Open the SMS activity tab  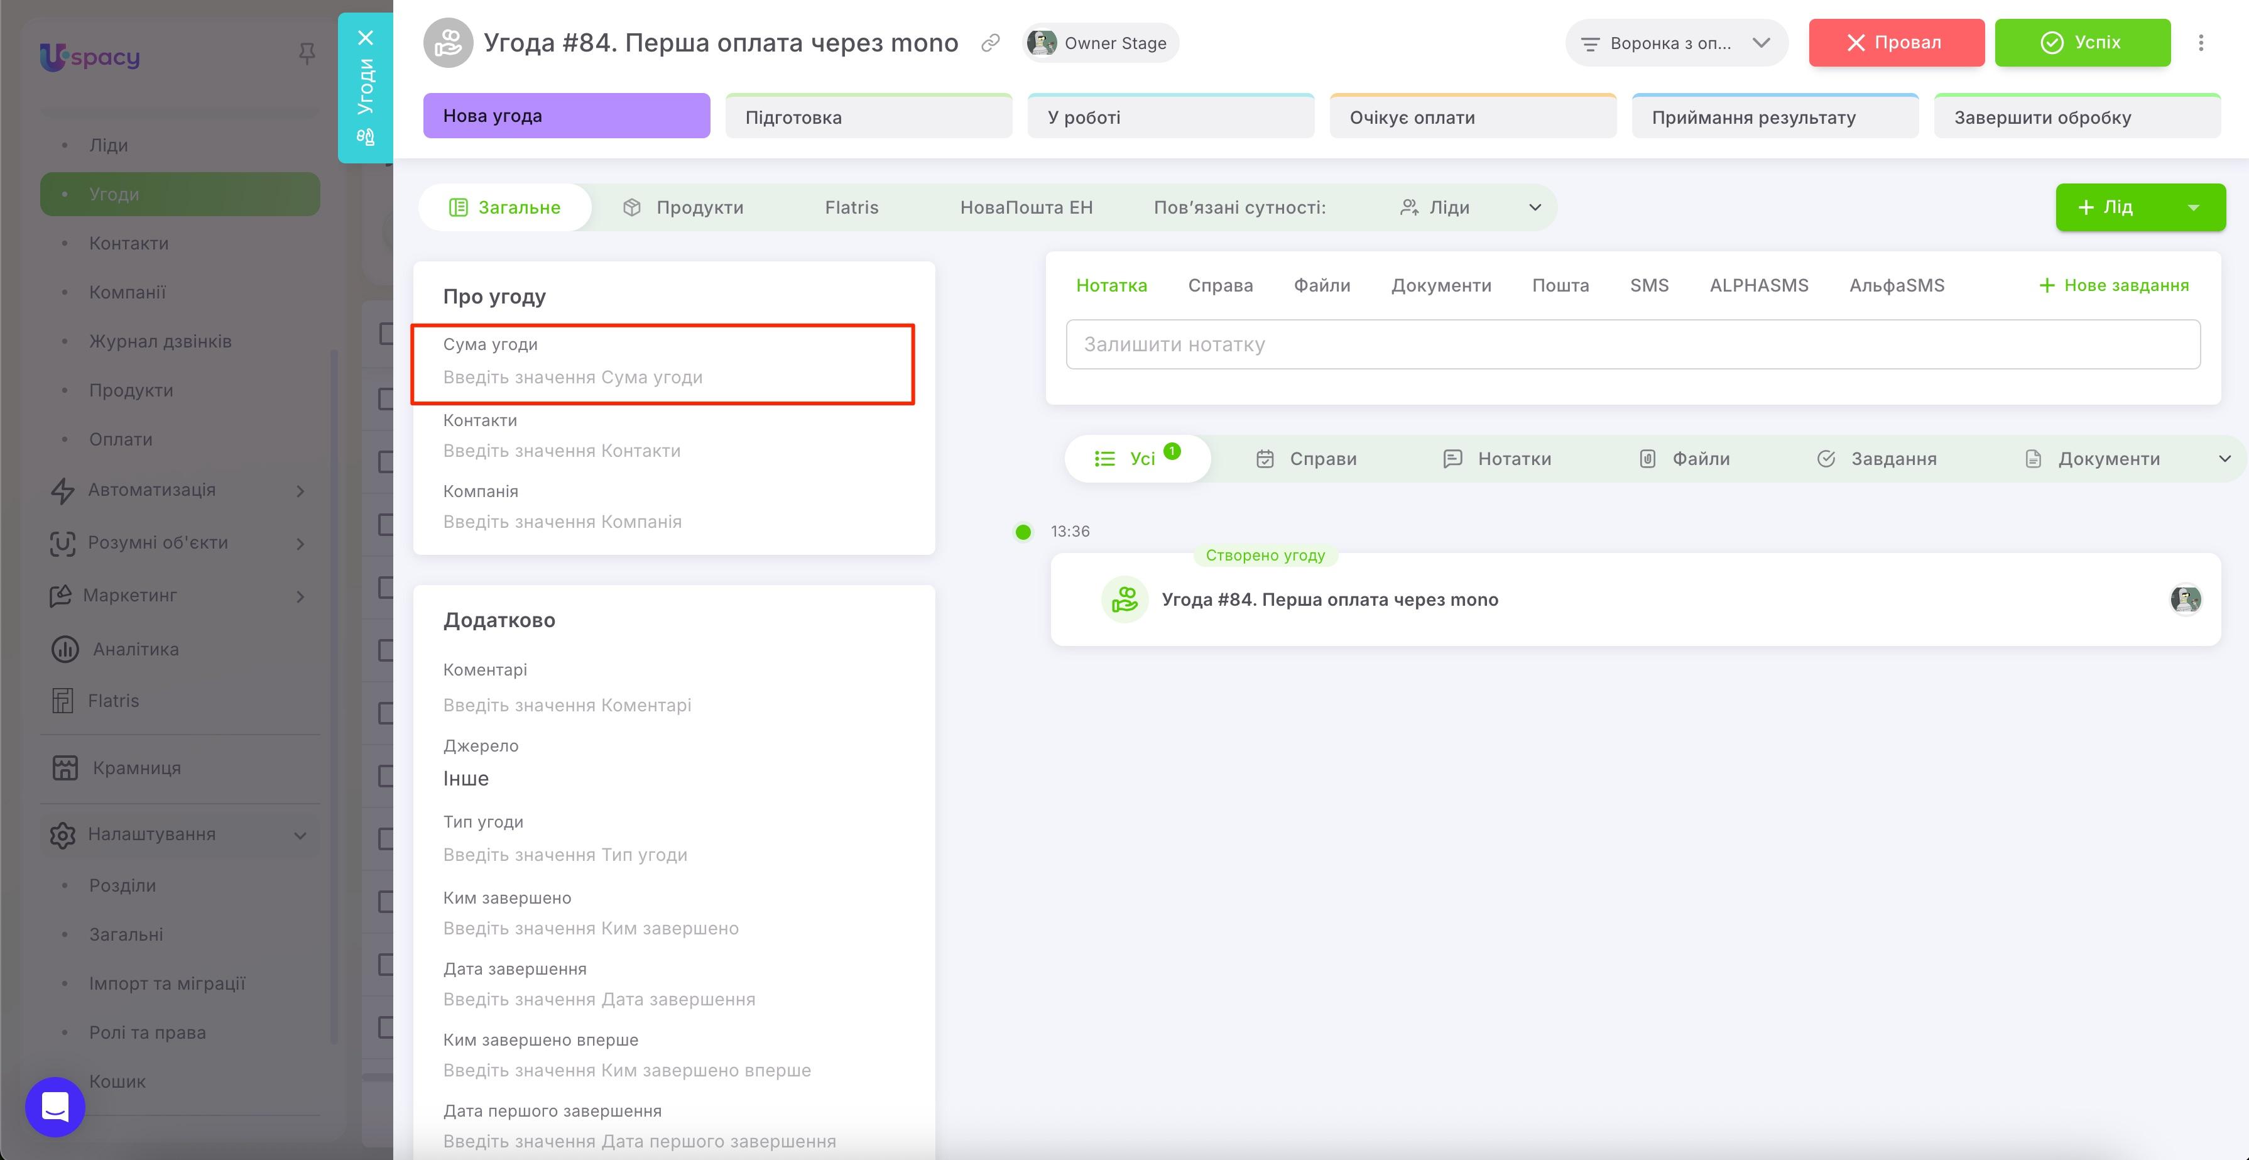(x=1648, y=286)
